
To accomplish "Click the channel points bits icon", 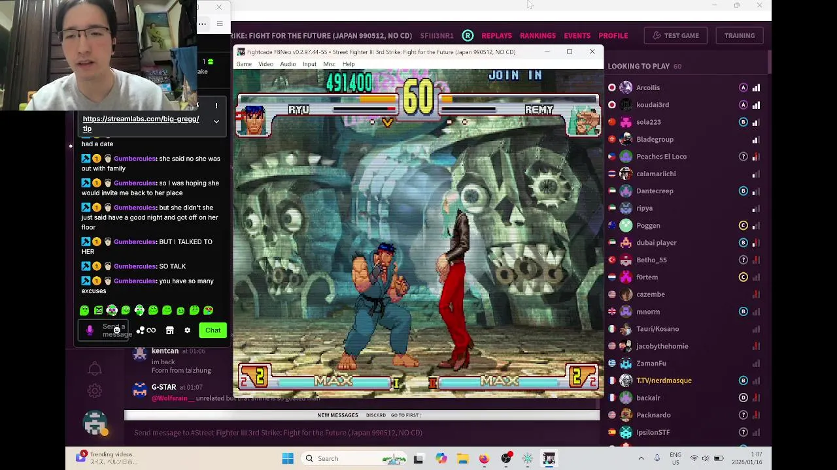I will coord(140,330).
